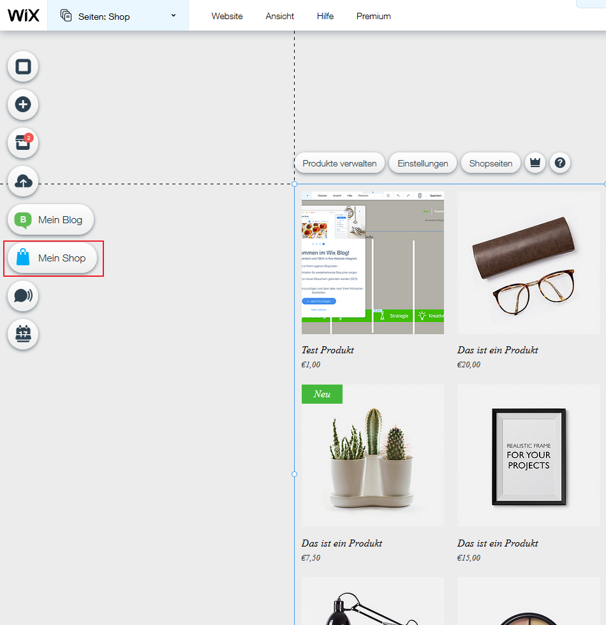Click the Mein Shop button

tap(52, 258)
